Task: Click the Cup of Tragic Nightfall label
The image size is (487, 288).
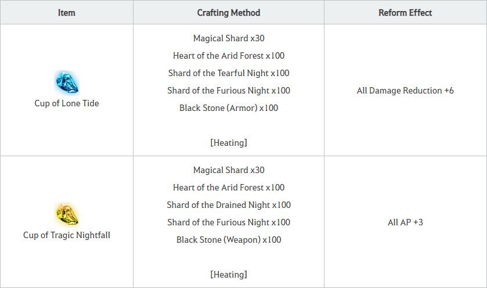Action: click(x=67, y=235)
